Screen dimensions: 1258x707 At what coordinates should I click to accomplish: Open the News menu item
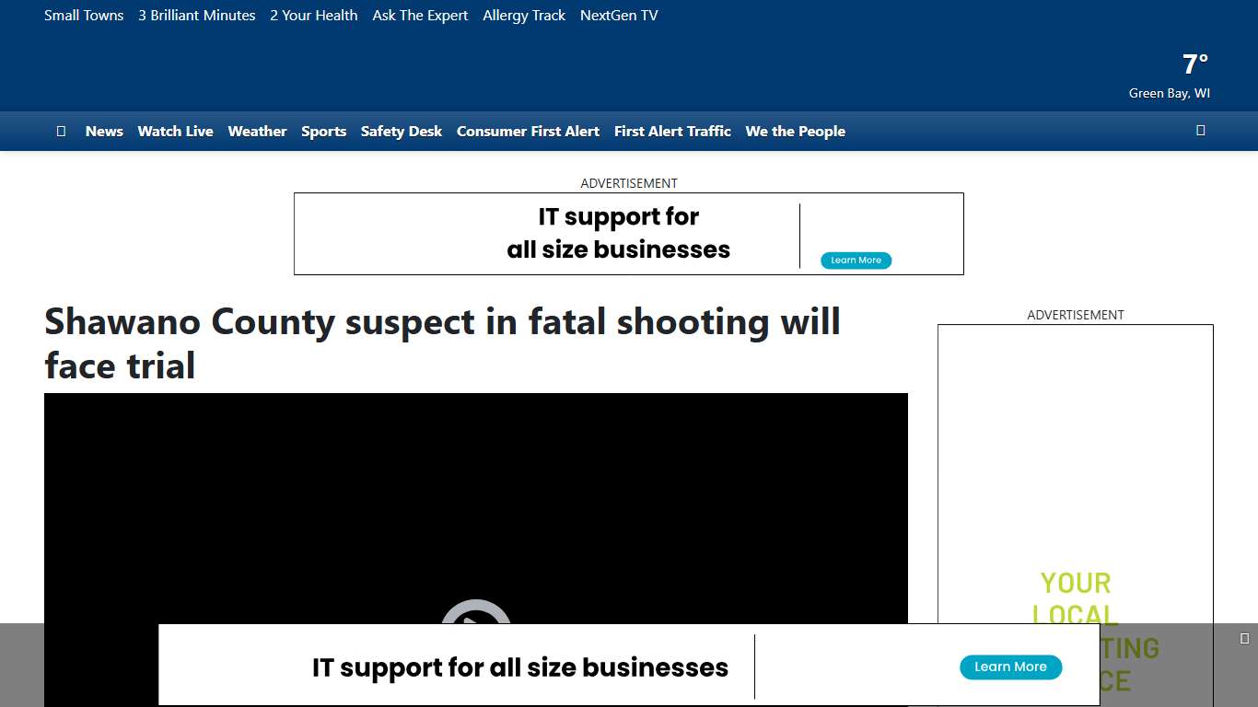(x=104, y=132)
